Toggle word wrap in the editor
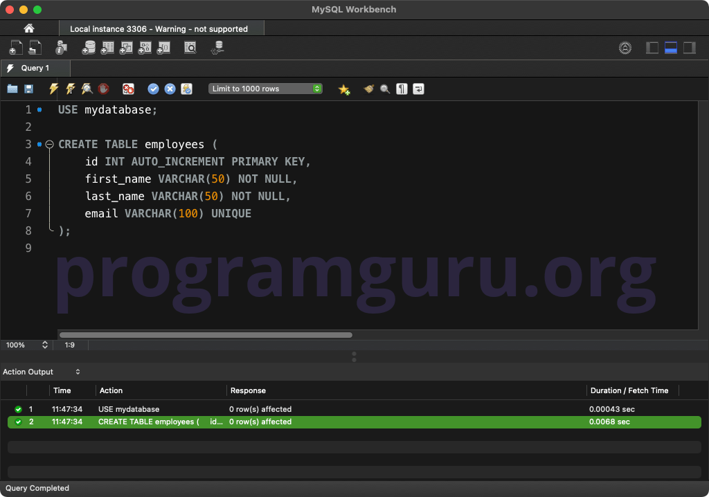This screenshot has height=497, width=709. point(418,89)
